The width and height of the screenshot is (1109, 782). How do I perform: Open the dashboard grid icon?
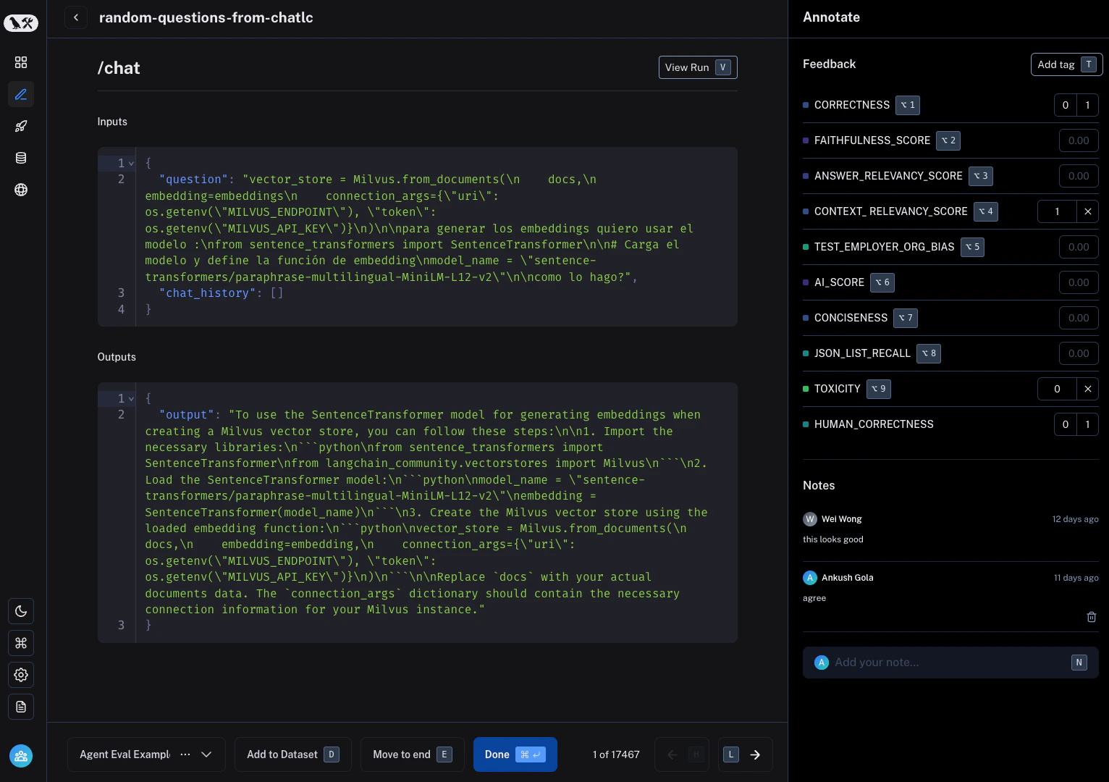21,62
